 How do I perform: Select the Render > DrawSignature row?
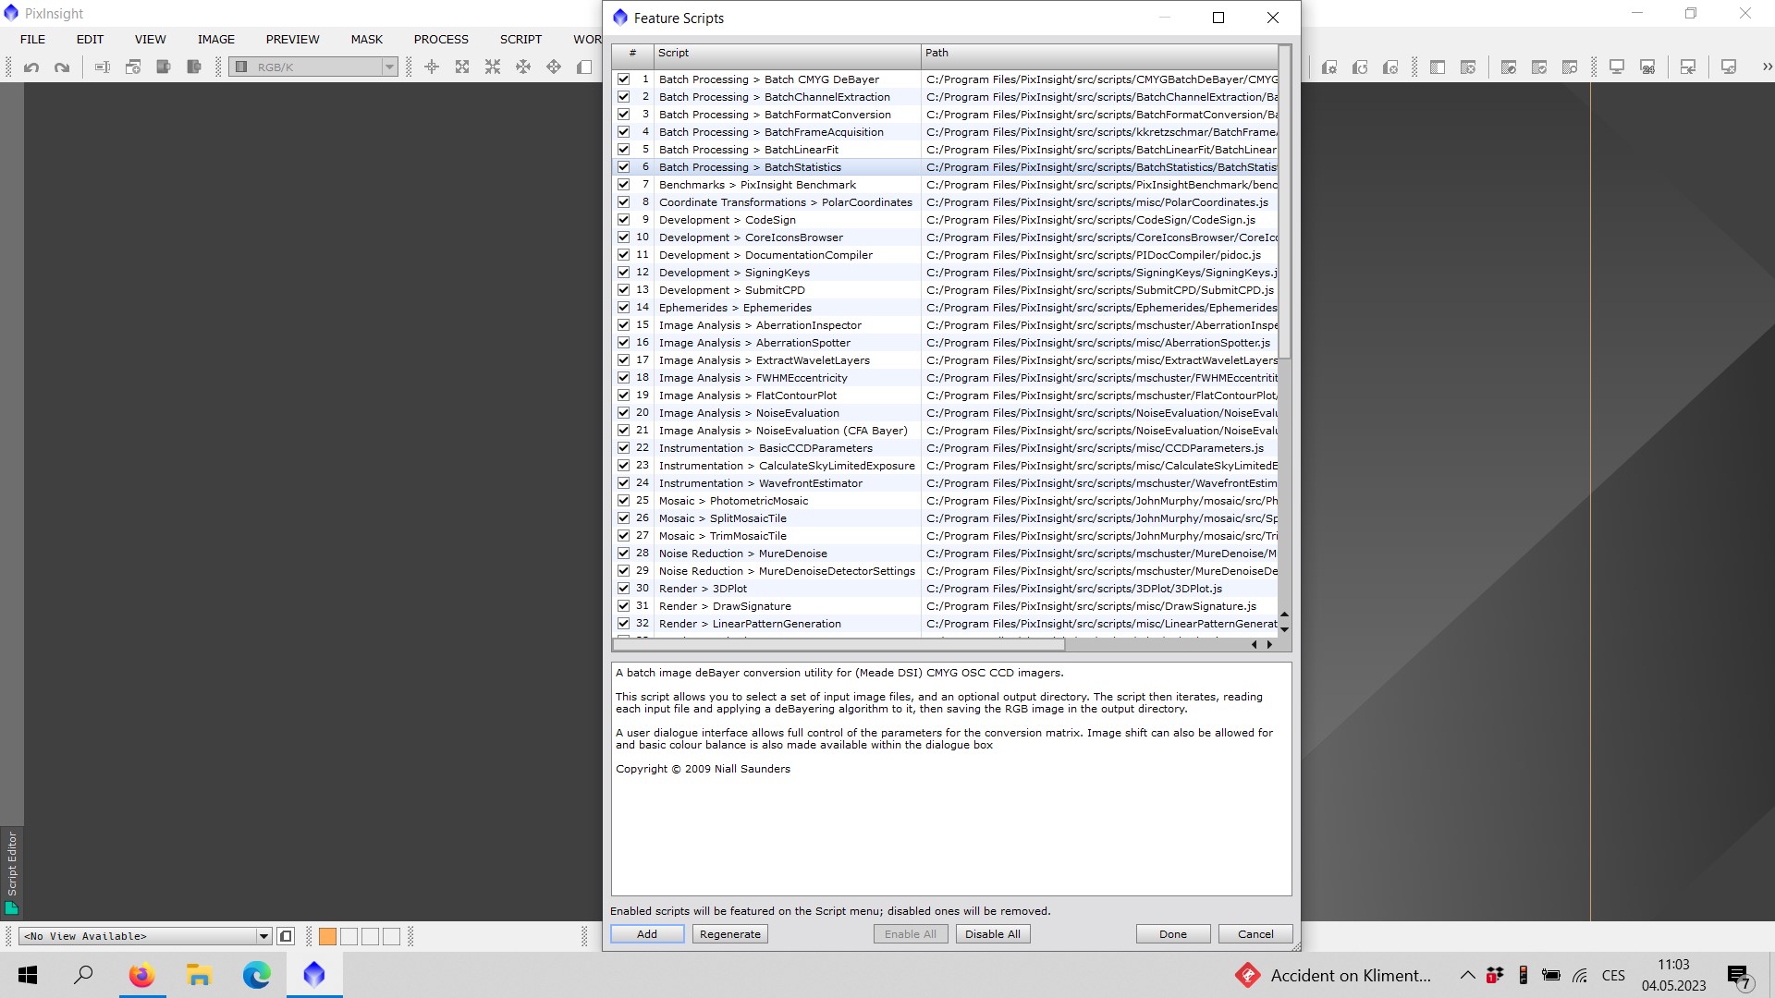(945, 606)
